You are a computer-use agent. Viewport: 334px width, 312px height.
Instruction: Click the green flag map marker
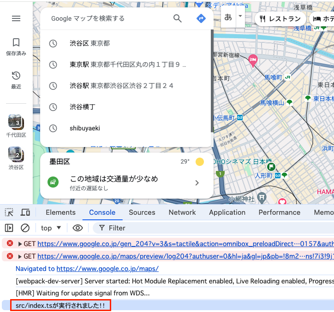[x=271, y=167]
